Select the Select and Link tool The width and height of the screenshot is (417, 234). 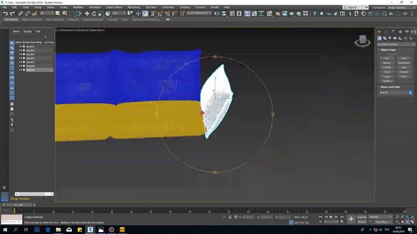coord(20,14)
